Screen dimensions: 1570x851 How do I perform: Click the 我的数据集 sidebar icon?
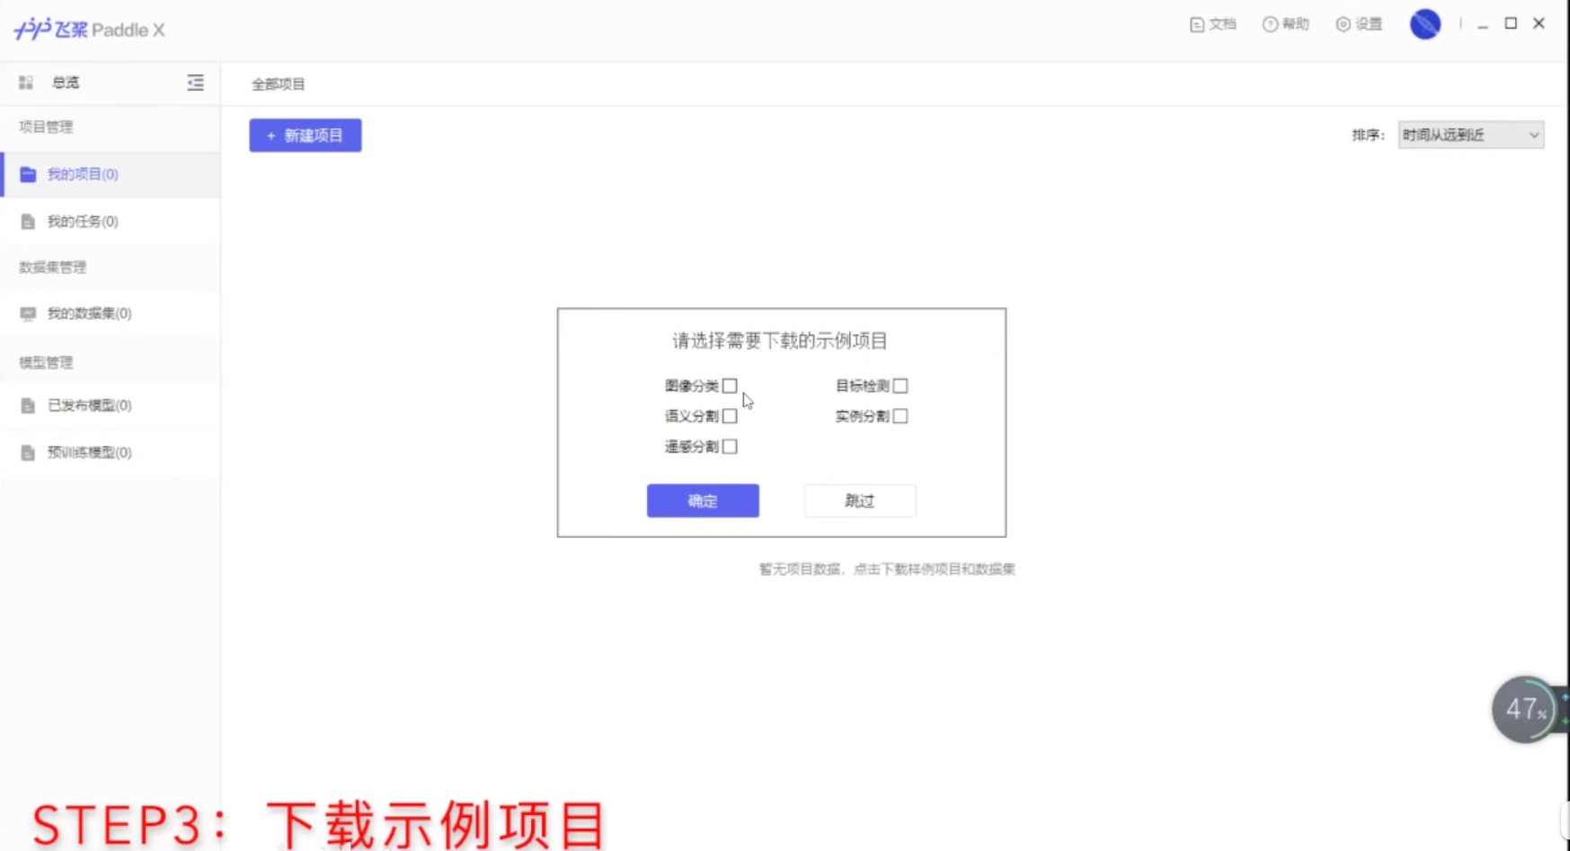click(28, 313)
